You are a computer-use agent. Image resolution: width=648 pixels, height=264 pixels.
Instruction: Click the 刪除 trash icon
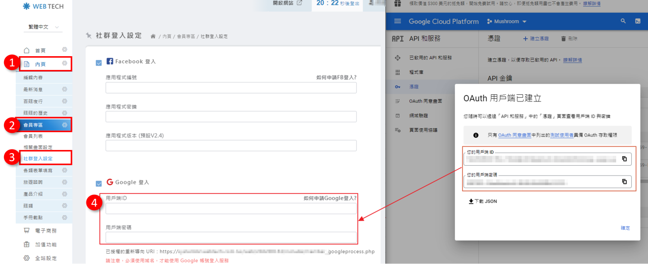point(563,39)
